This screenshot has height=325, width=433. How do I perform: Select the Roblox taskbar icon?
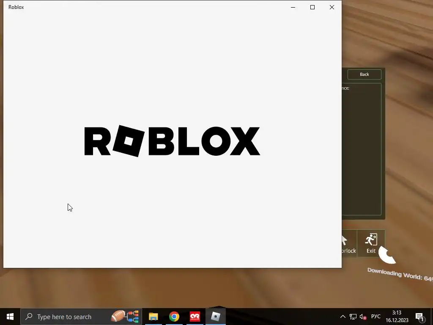(x=215, y=317)
